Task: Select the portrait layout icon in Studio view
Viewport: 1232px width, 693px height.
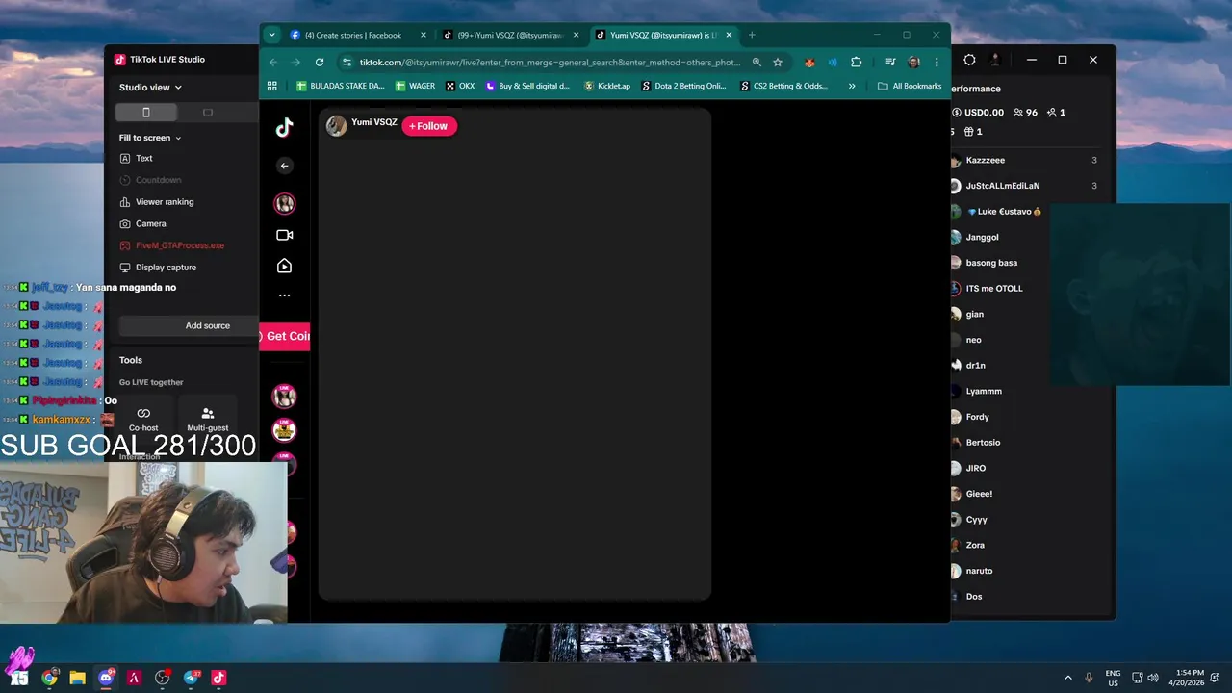Action: coord(146,113)
